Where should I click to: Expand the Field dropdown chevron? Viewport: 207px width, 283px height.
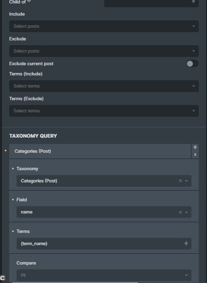point(187,212)
